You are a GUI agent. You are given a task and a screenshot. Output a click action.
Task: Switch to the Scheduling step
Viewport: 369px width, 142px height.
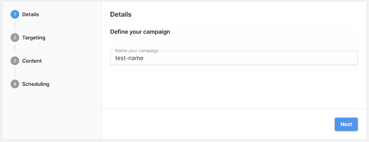36,84
